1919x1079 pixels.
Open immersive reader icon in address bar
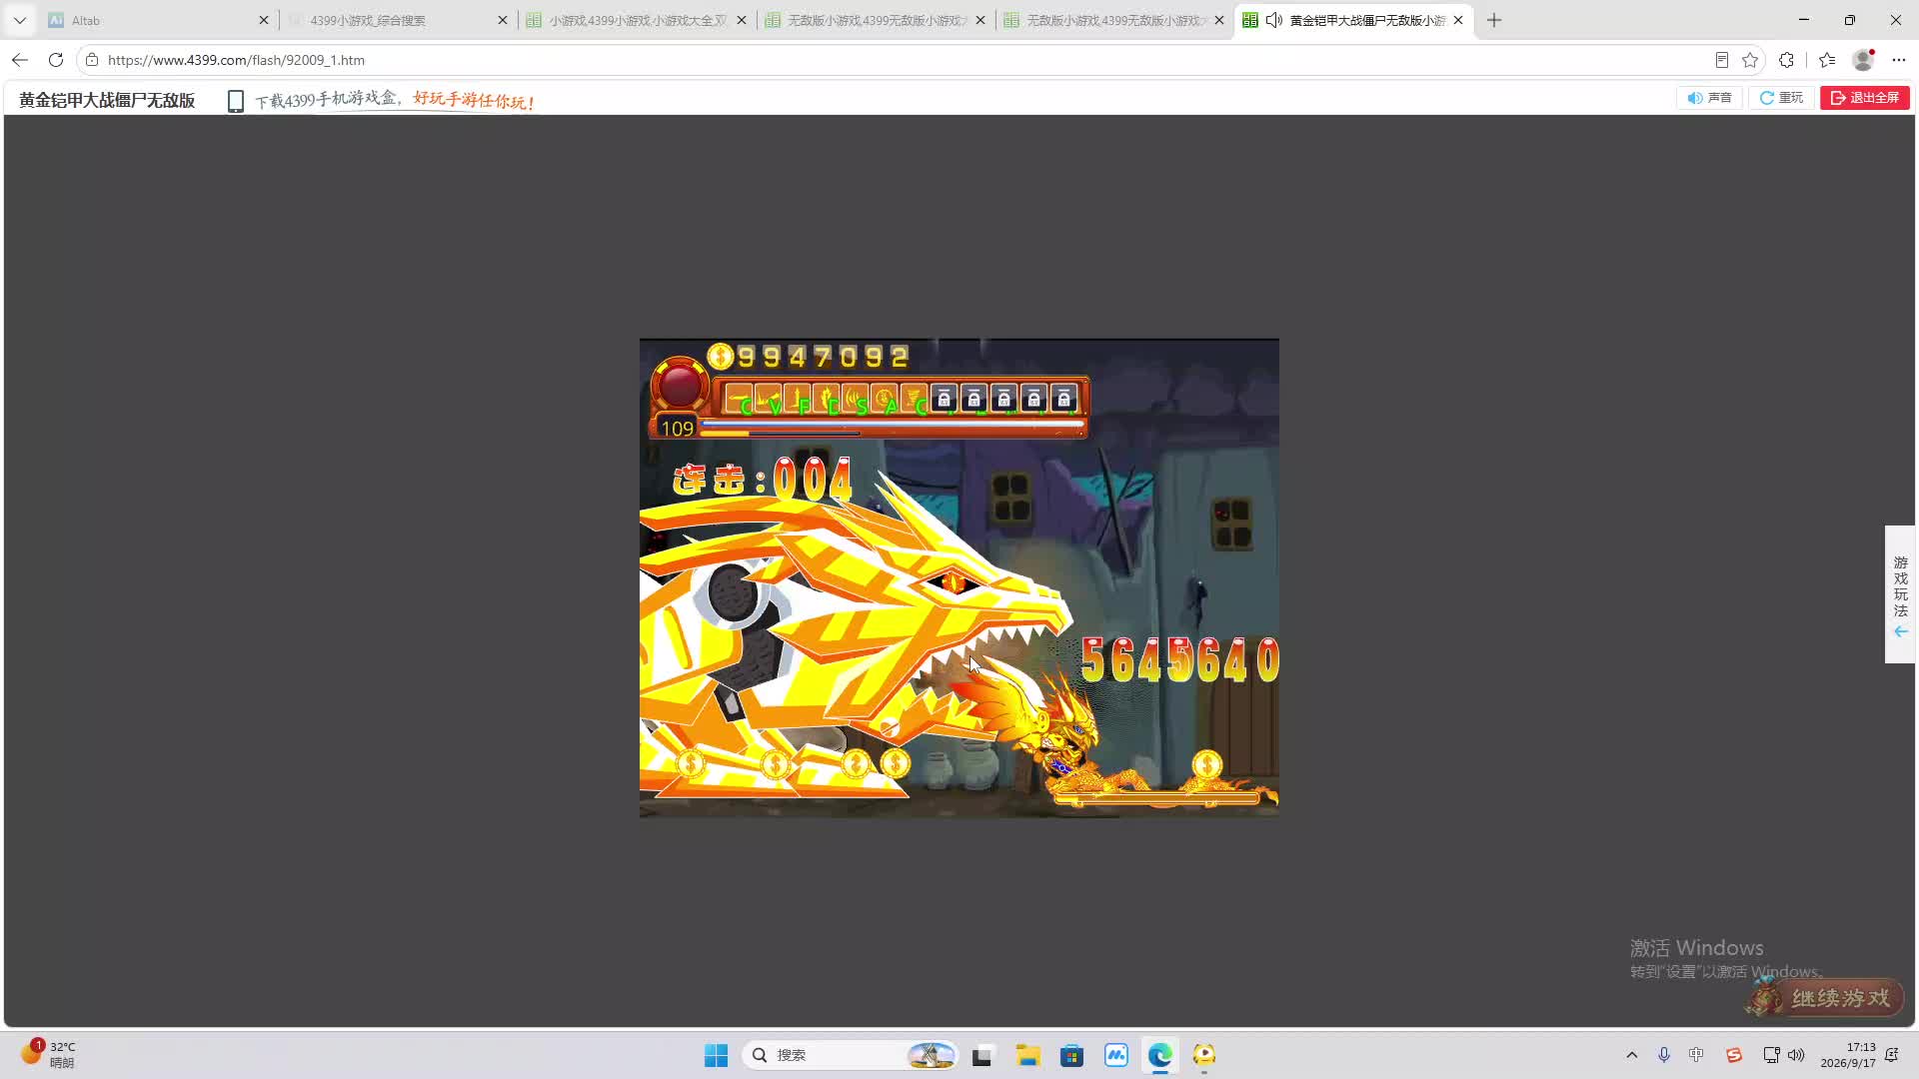pyautogui.click(x=1721, y=60)
